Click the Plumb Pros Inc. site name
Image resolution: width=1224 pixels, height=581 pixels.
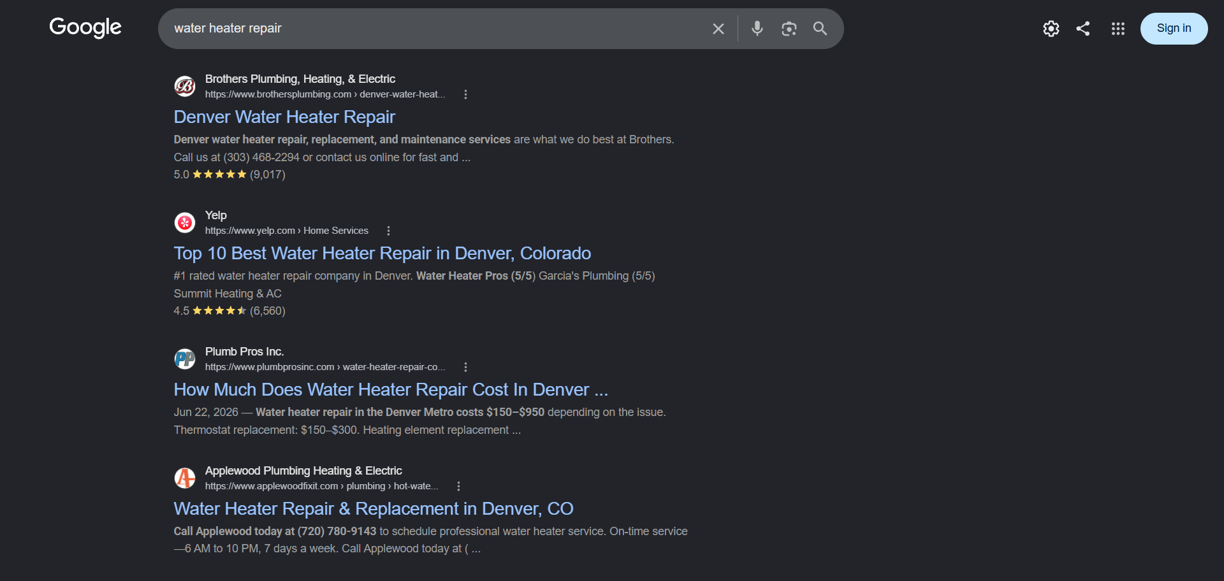coord(245,352)
